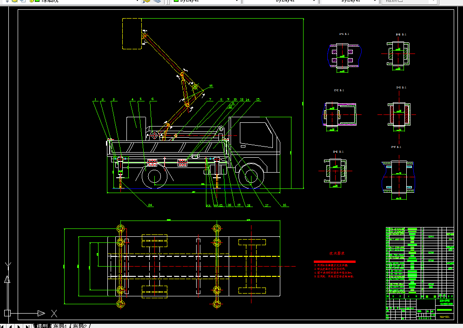The width and height of the screenshot is (463, 328).
Task: Pick the green ByLayer color swatch
Action: tap(176, 1)
